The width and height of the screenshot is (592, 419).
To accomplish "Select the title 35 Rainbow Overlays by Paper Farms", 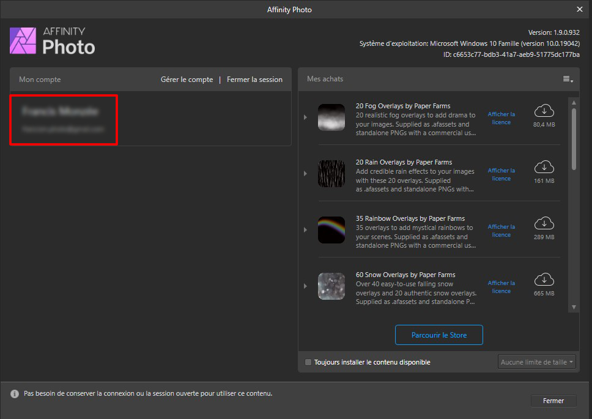I will click(410, 218).
